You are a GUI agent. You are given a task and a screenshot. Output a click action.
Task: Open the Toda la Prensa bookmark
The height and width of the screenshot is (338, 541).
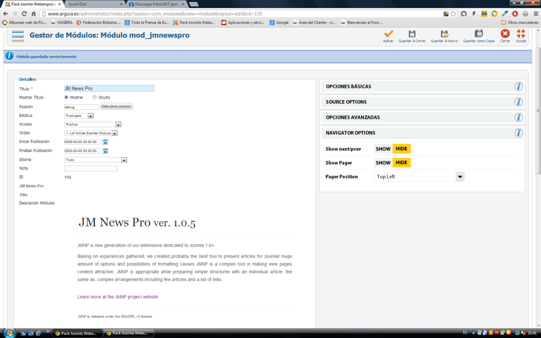point(147,23)
